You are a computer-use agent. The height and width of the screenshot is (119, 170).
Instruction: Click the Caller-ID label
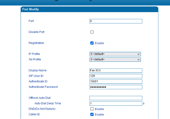tap(34, 114)
